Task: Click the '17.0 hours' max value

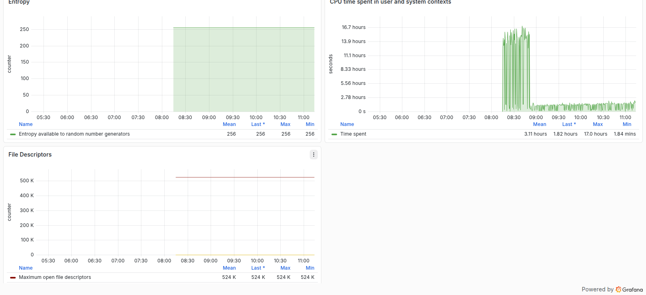Action: click(x=596, y=134)
